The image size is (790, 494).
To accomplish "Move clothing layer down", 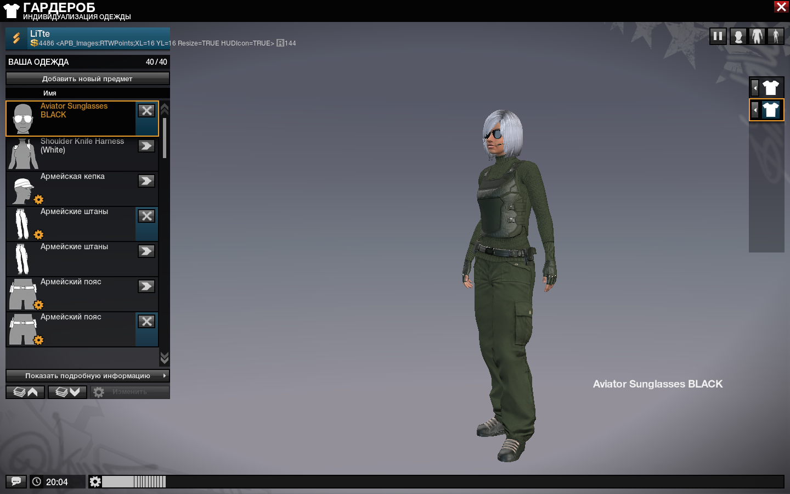I will coord(67,392).
